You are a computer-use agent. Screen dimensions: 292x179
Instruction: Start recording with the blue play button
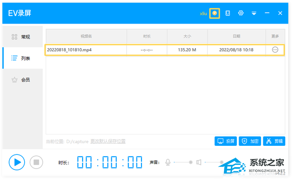(x=17, y=162)
